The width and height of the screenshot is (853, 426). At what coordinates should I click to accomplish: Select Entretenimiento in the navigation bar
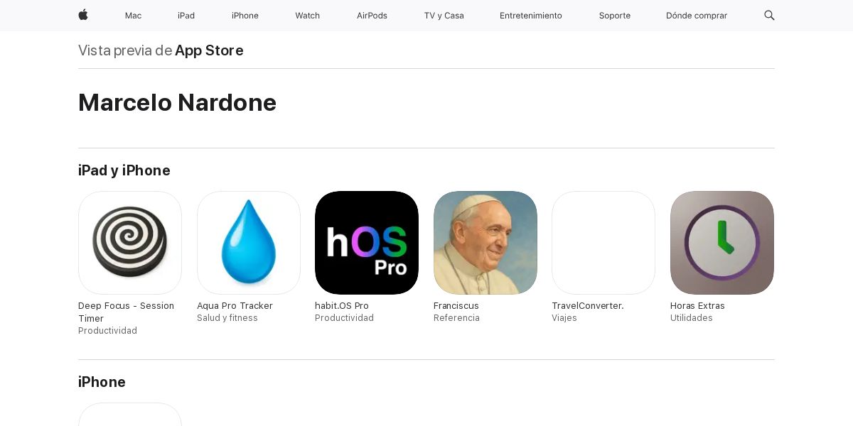[531, 16]
